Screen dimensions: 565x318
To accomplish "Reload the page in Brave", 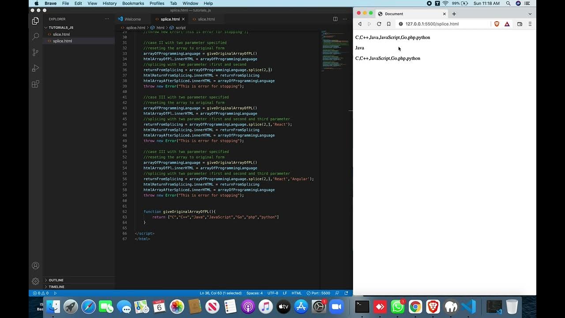I will [379, 24].
